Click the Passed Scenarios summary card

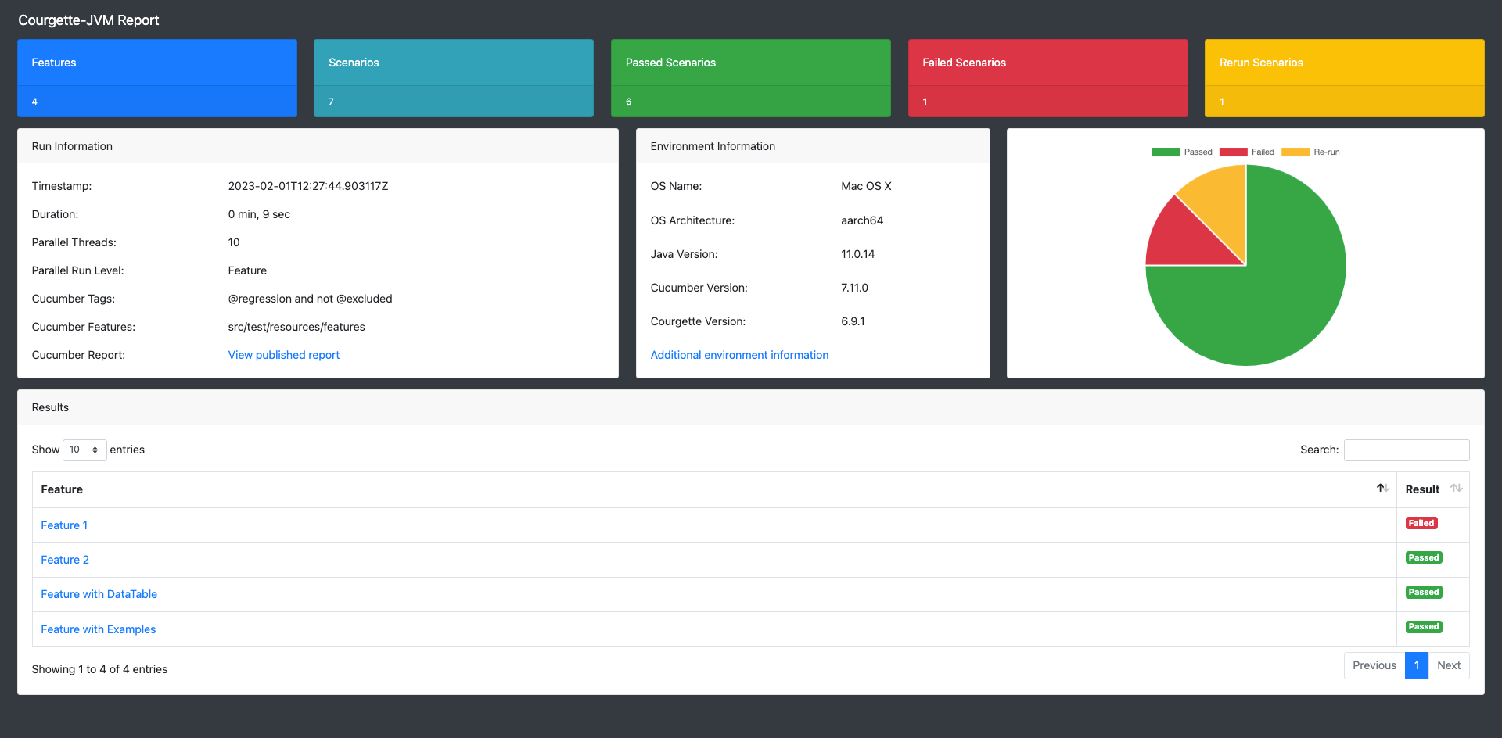click(751, 78)
